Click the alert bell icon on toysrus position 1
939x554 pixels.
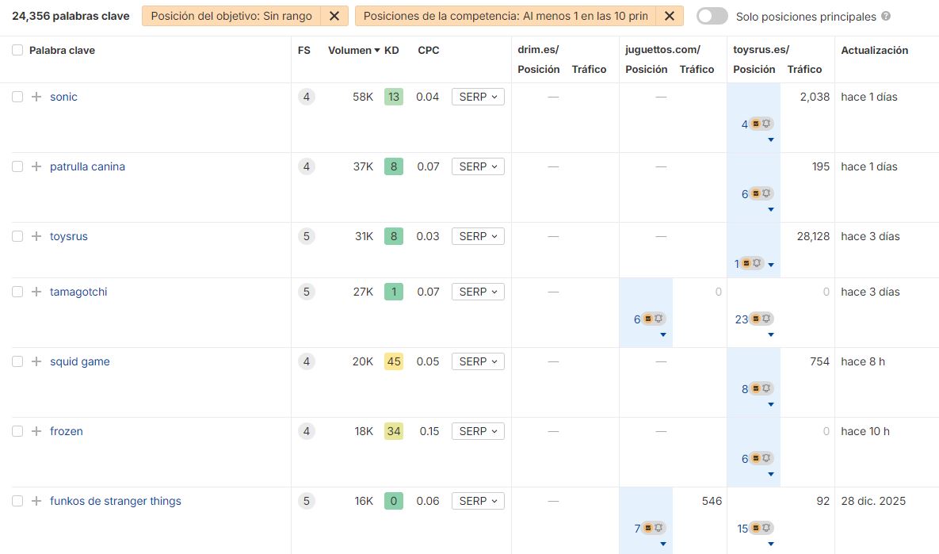pyautogui.click(x=756, y=262)
